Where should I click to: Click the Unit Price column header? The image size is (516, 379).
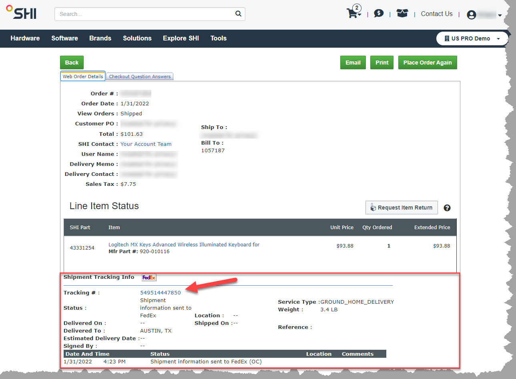point(342,227)
